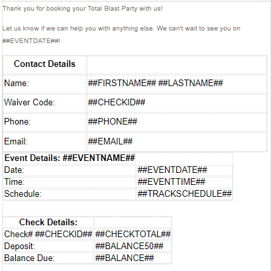The image size is (271, 271).
Task: Click the ##FIRSTNAME## placeholder
Action: click(122, 83)
